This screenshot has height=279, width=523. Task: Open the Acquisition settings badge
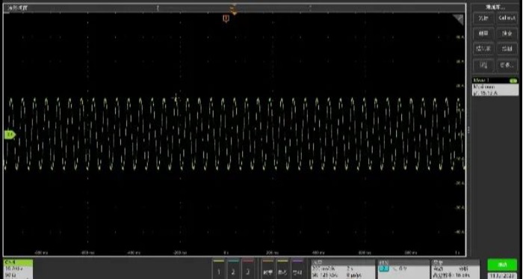455,269
